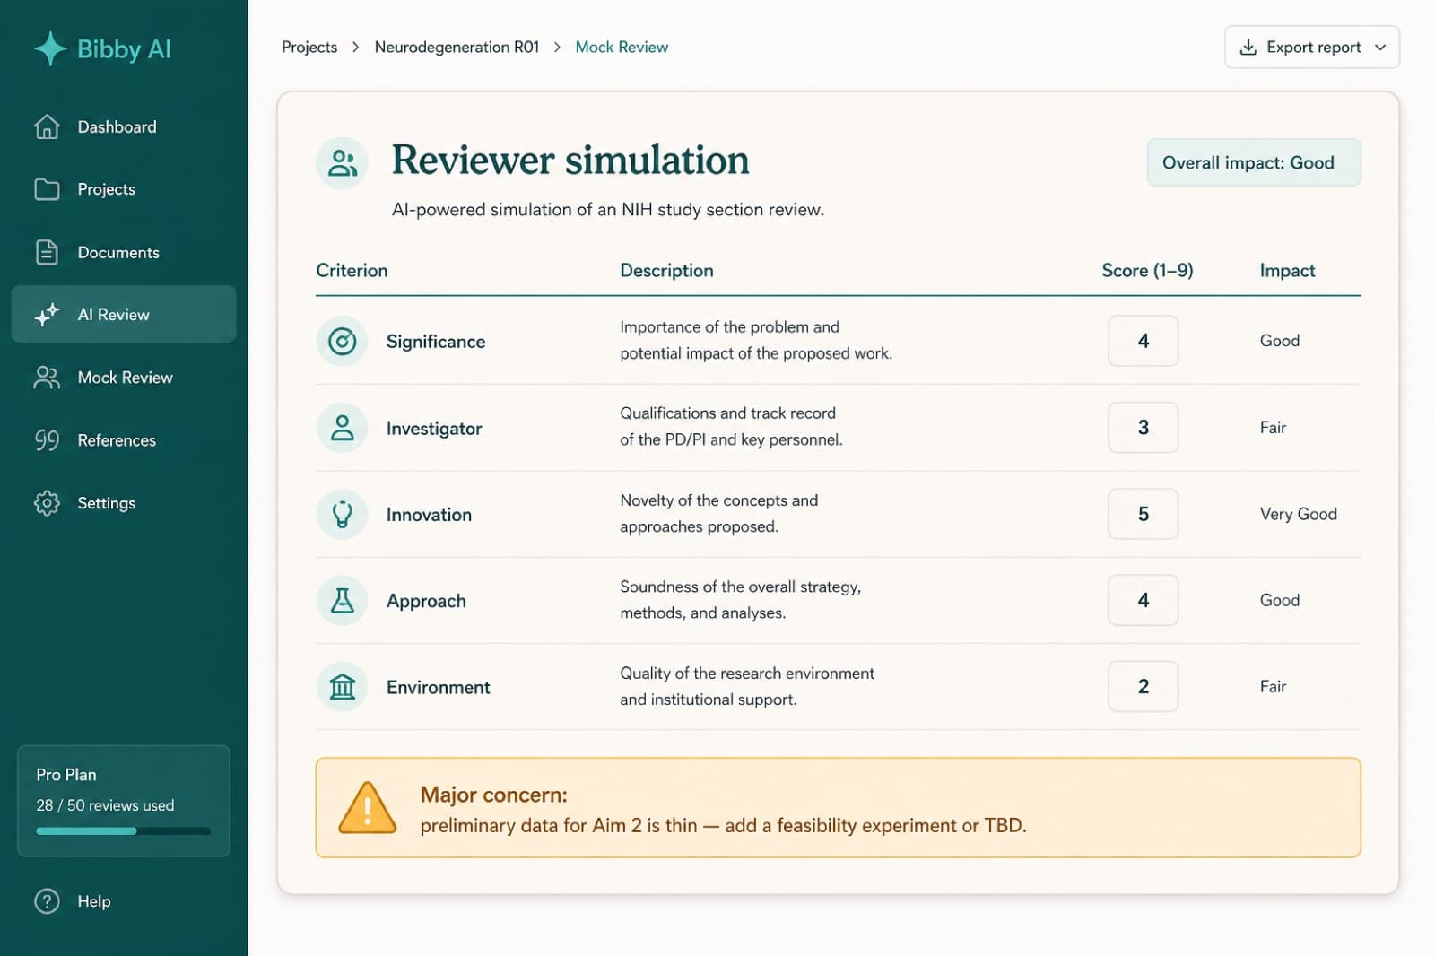Navigate to Projects breadcrumb link

tap(309, 47)
